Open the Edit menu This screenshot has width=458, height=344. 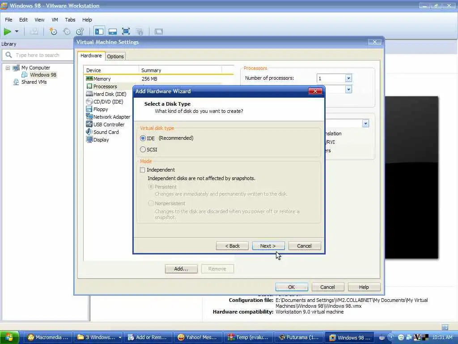coord(23,20)
